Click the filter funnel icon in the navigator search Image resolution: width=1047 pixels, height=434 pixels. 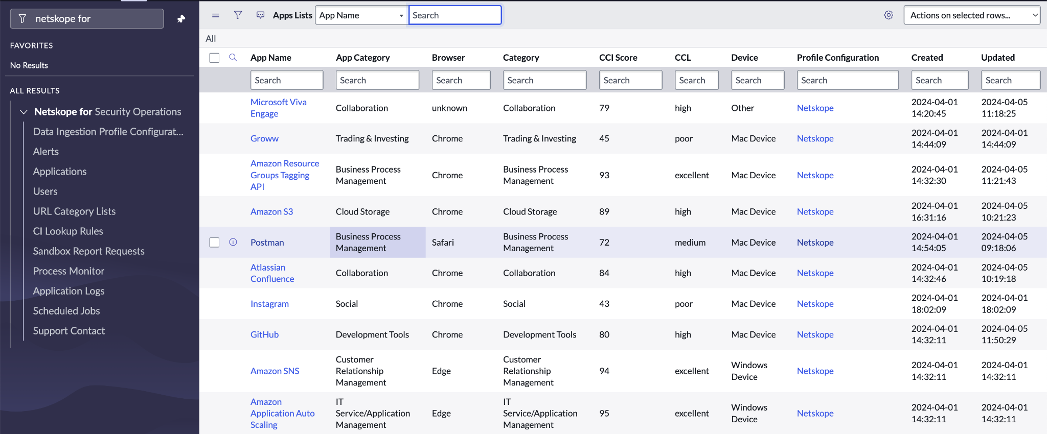pyautogui.click(x=22, y=19)
